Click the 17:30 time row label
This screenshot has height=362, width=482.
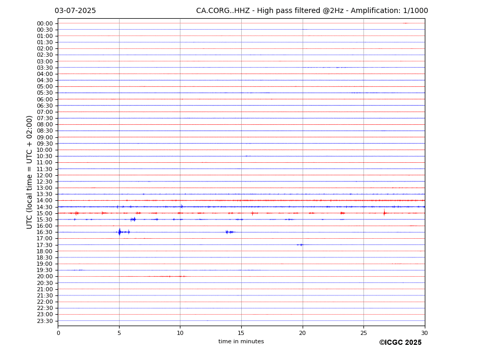coord(45,245)
